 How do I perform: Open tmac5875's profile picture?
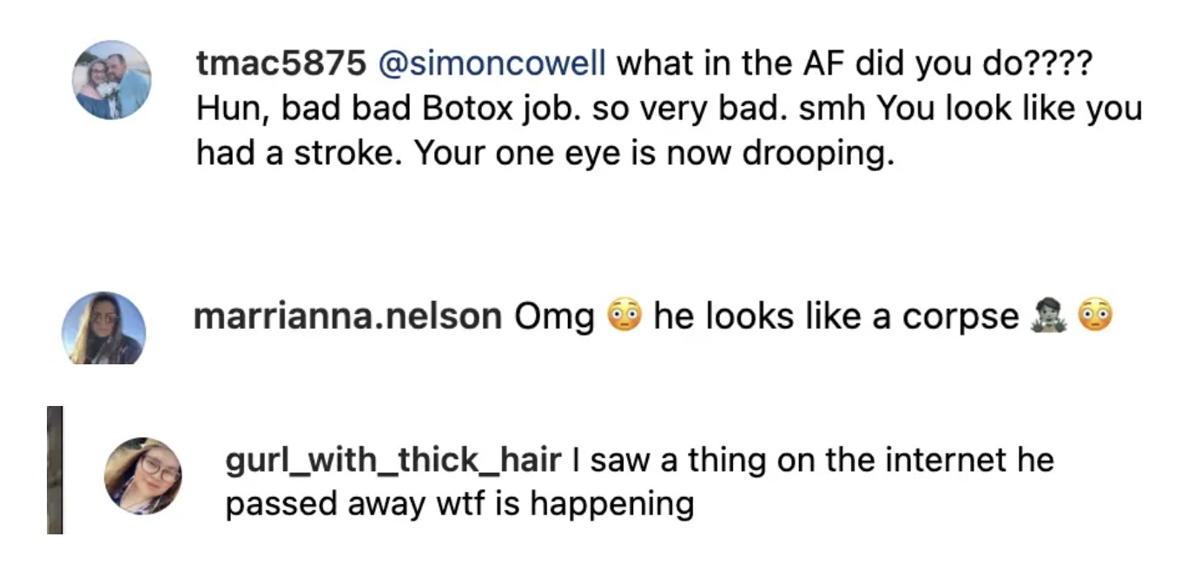111,80
